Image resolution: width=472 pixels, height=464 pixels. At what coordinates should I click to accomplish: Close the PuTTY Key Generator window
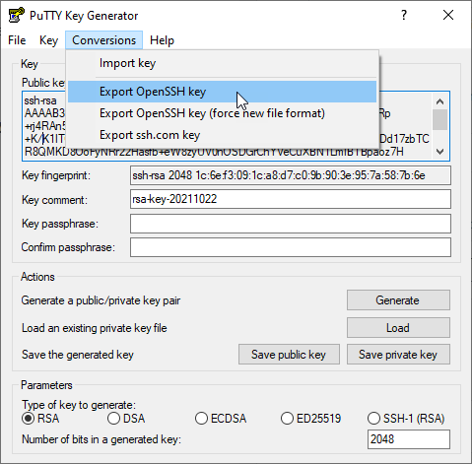pyautogui.click(x=448, y=15)
